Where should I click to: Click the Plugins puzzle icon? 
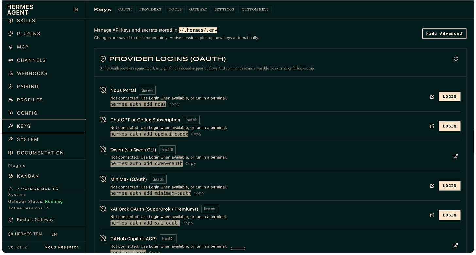(x=11, y=34)
